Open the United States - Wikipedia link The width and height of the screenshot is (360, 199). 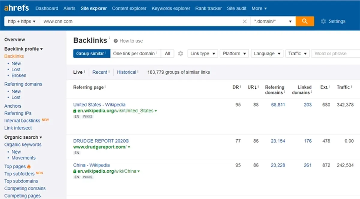(x=99, y=105)
